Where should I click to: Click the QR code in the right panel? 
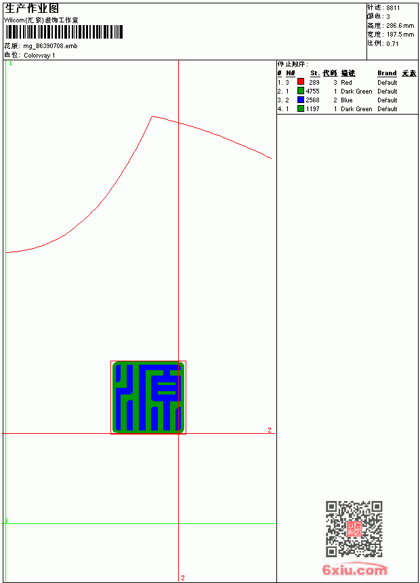point(354,529)
